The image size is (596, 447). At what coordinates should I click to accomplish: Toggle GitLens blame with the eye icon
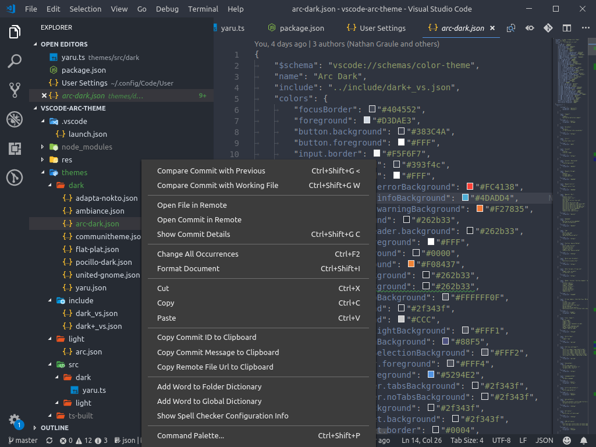pos(530,27)
